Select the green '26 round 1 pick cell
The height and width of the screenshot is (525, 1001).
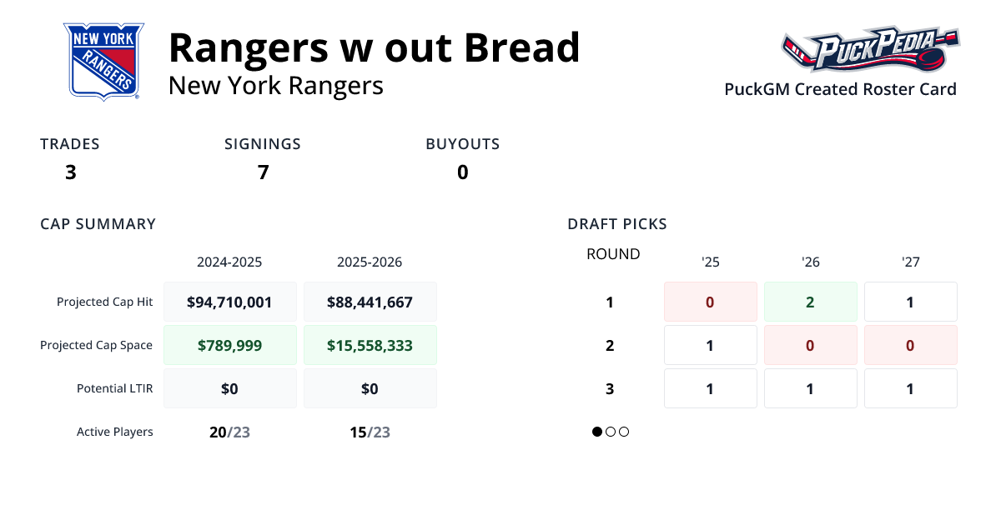[x=810, y=301]
